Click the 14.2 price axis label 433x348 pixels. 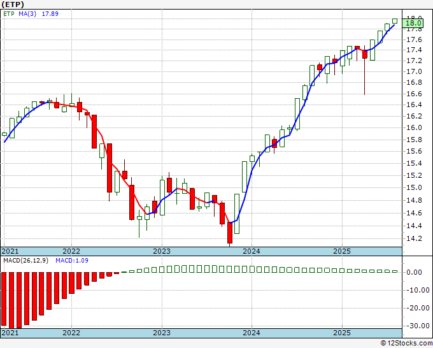tap(414, 238)
